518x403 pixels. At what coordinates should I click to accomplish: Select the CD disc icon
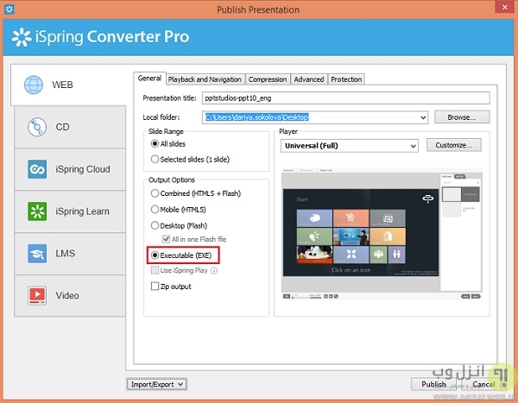(x=37, y=127)
